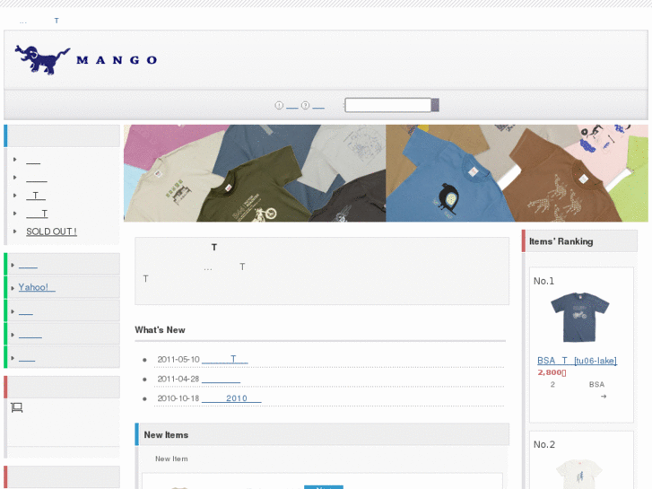Click the Mango elephant logo
This screenshot has width=652, height=489.
click(42, 59)
